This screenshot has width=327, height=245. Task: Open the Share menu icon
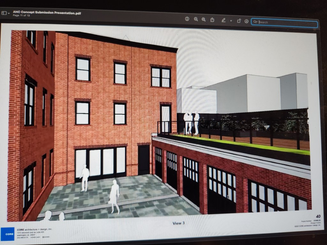click(212, 20)
